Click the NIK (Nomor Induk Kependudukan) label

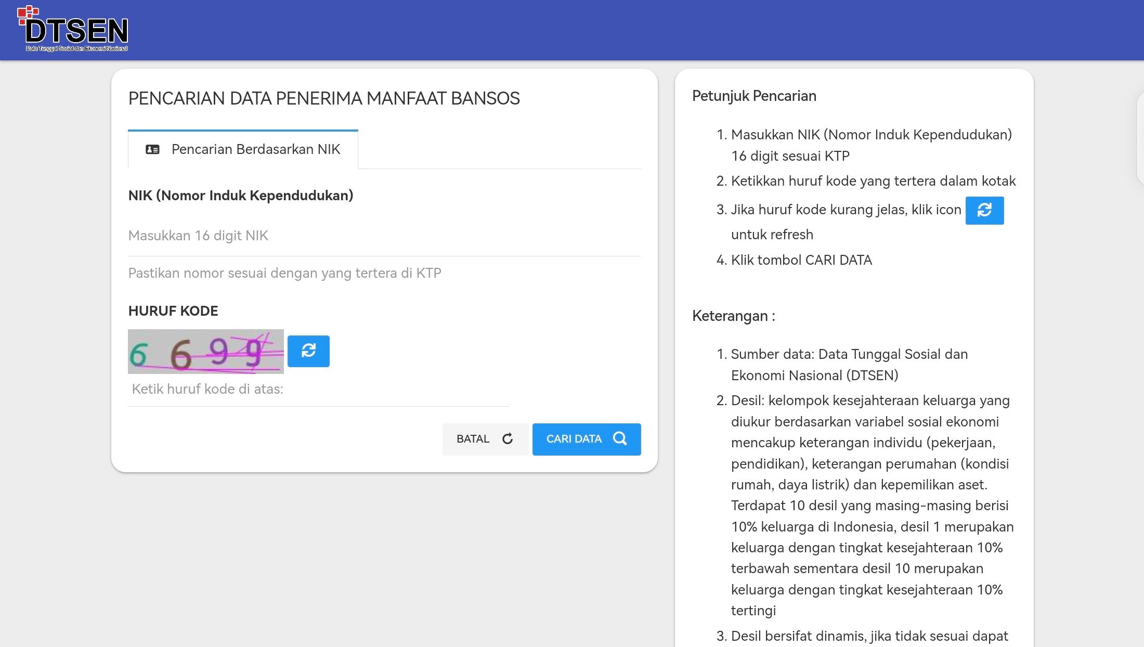coord(241,196)
